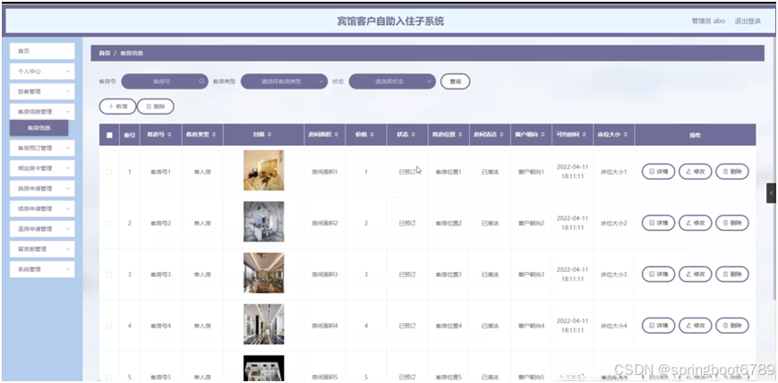
Task: Go to 首页 in the sidebar
Action: tap(42, 51)
